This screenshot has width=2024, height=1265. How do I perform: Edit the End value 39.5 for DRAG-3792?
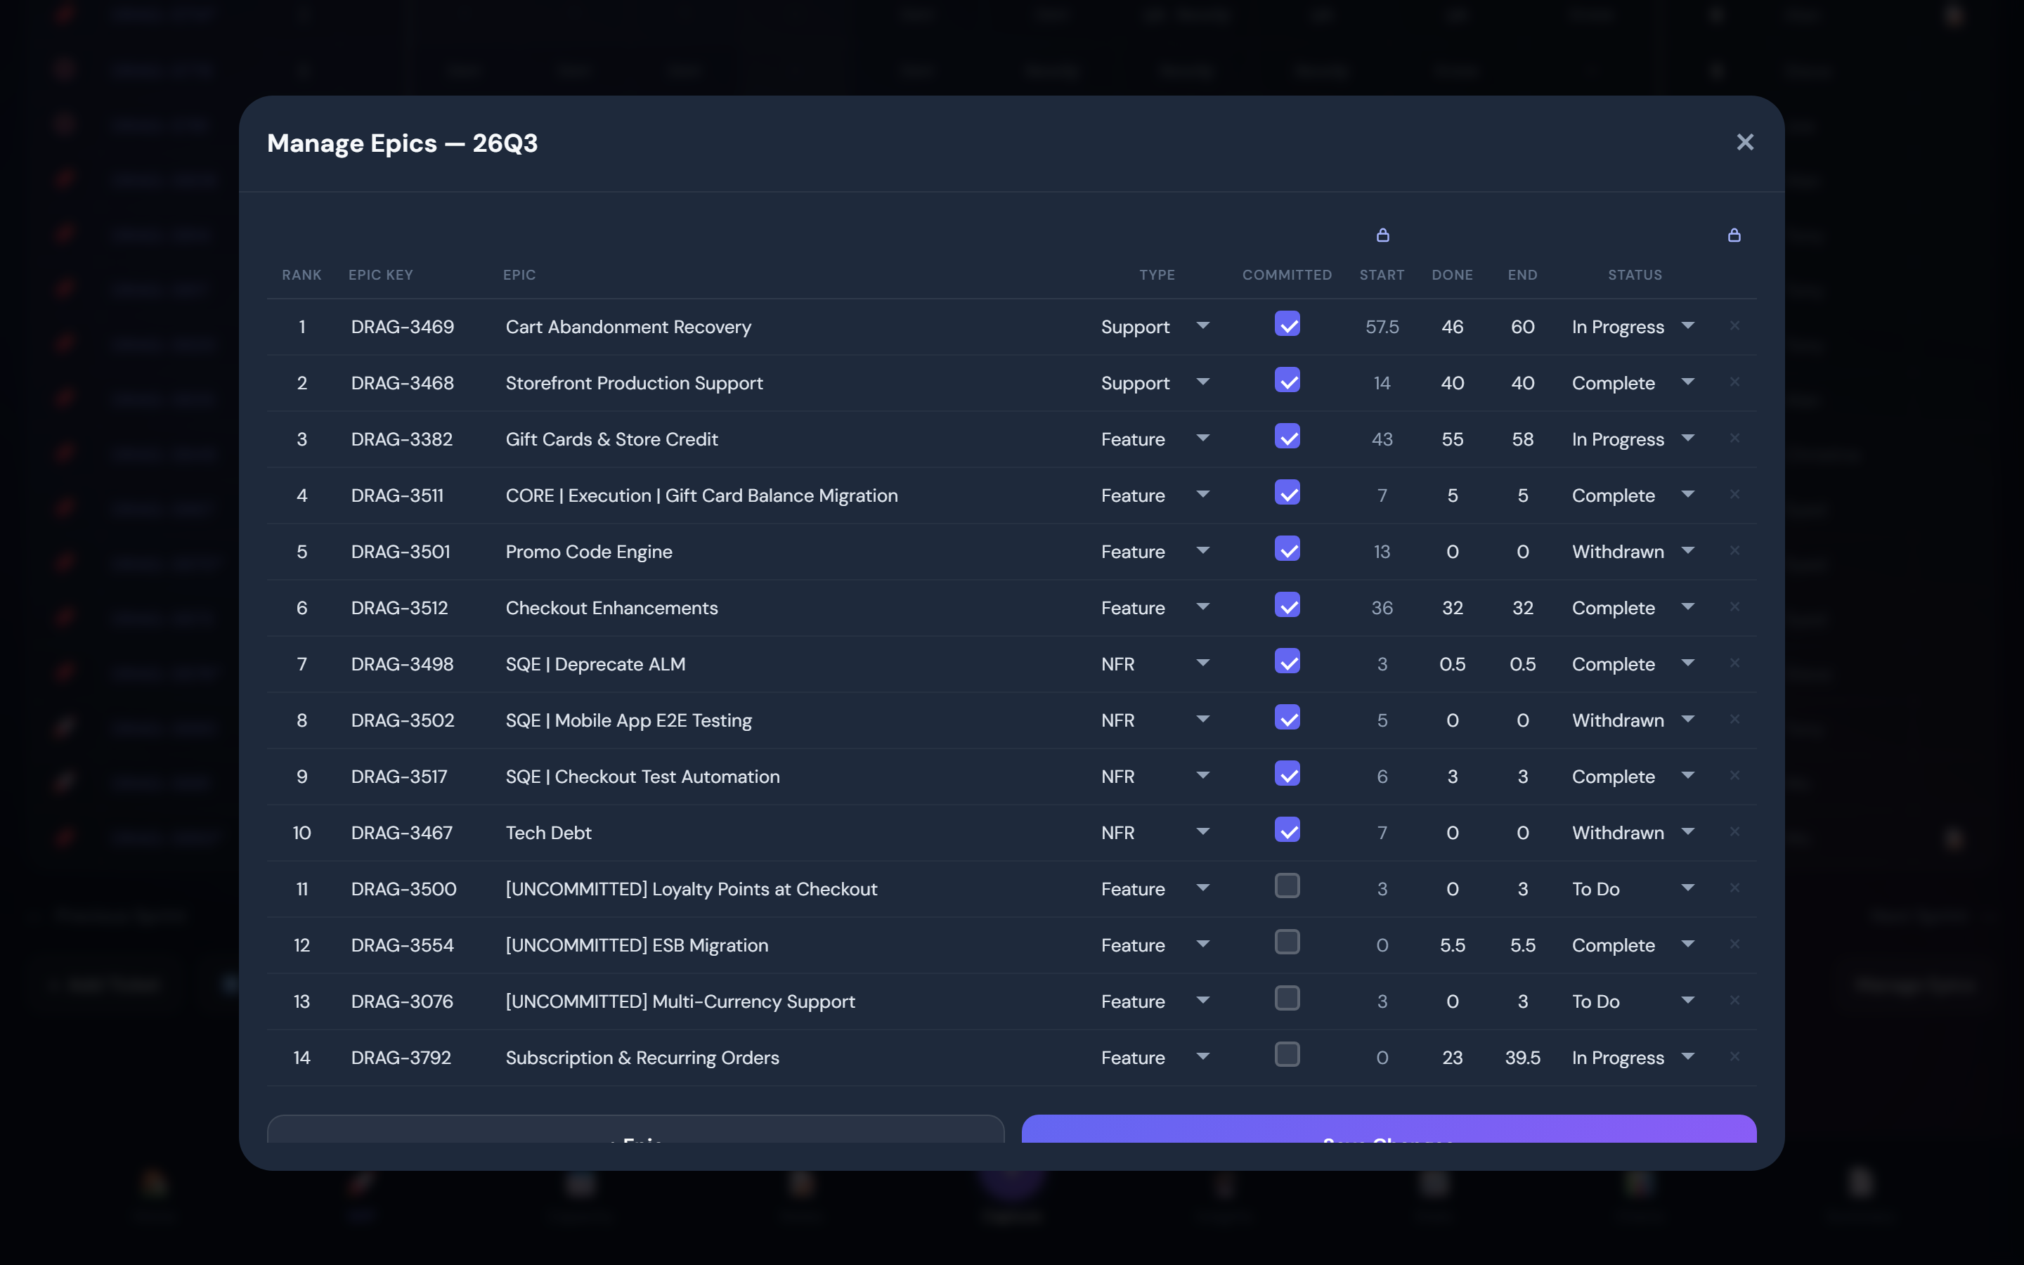tap(1522, 1058)
